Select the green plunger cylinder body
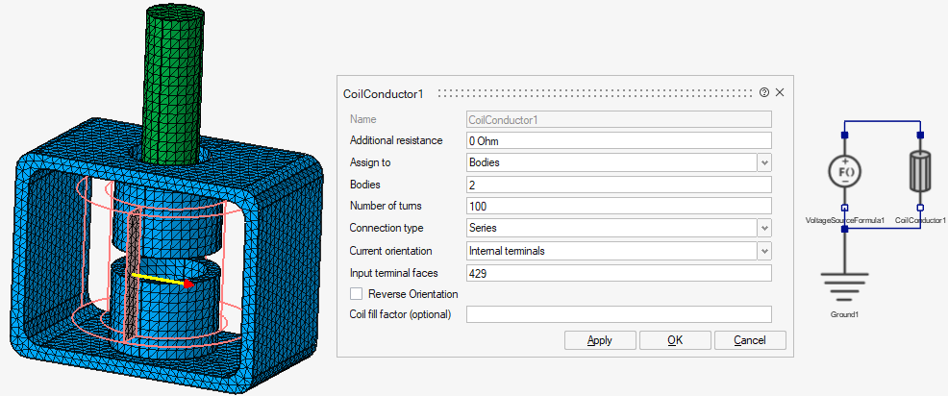The image size is (948, 396). click(174, 77)
